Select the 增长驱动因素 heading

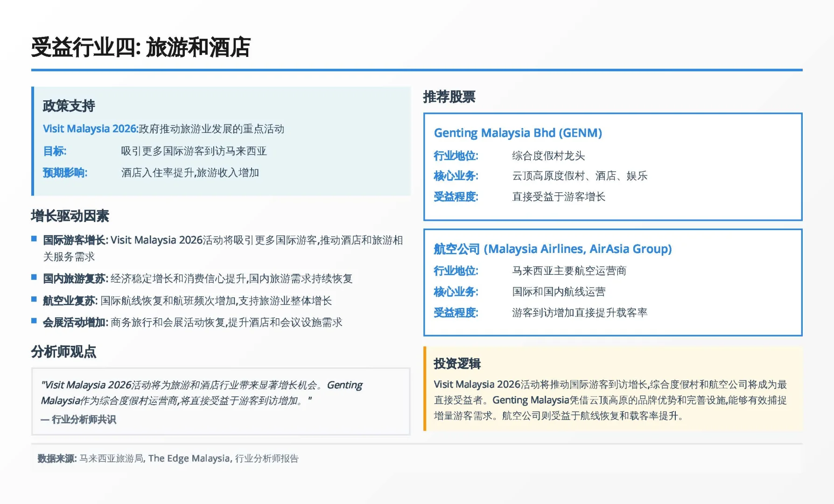point(70,216)
